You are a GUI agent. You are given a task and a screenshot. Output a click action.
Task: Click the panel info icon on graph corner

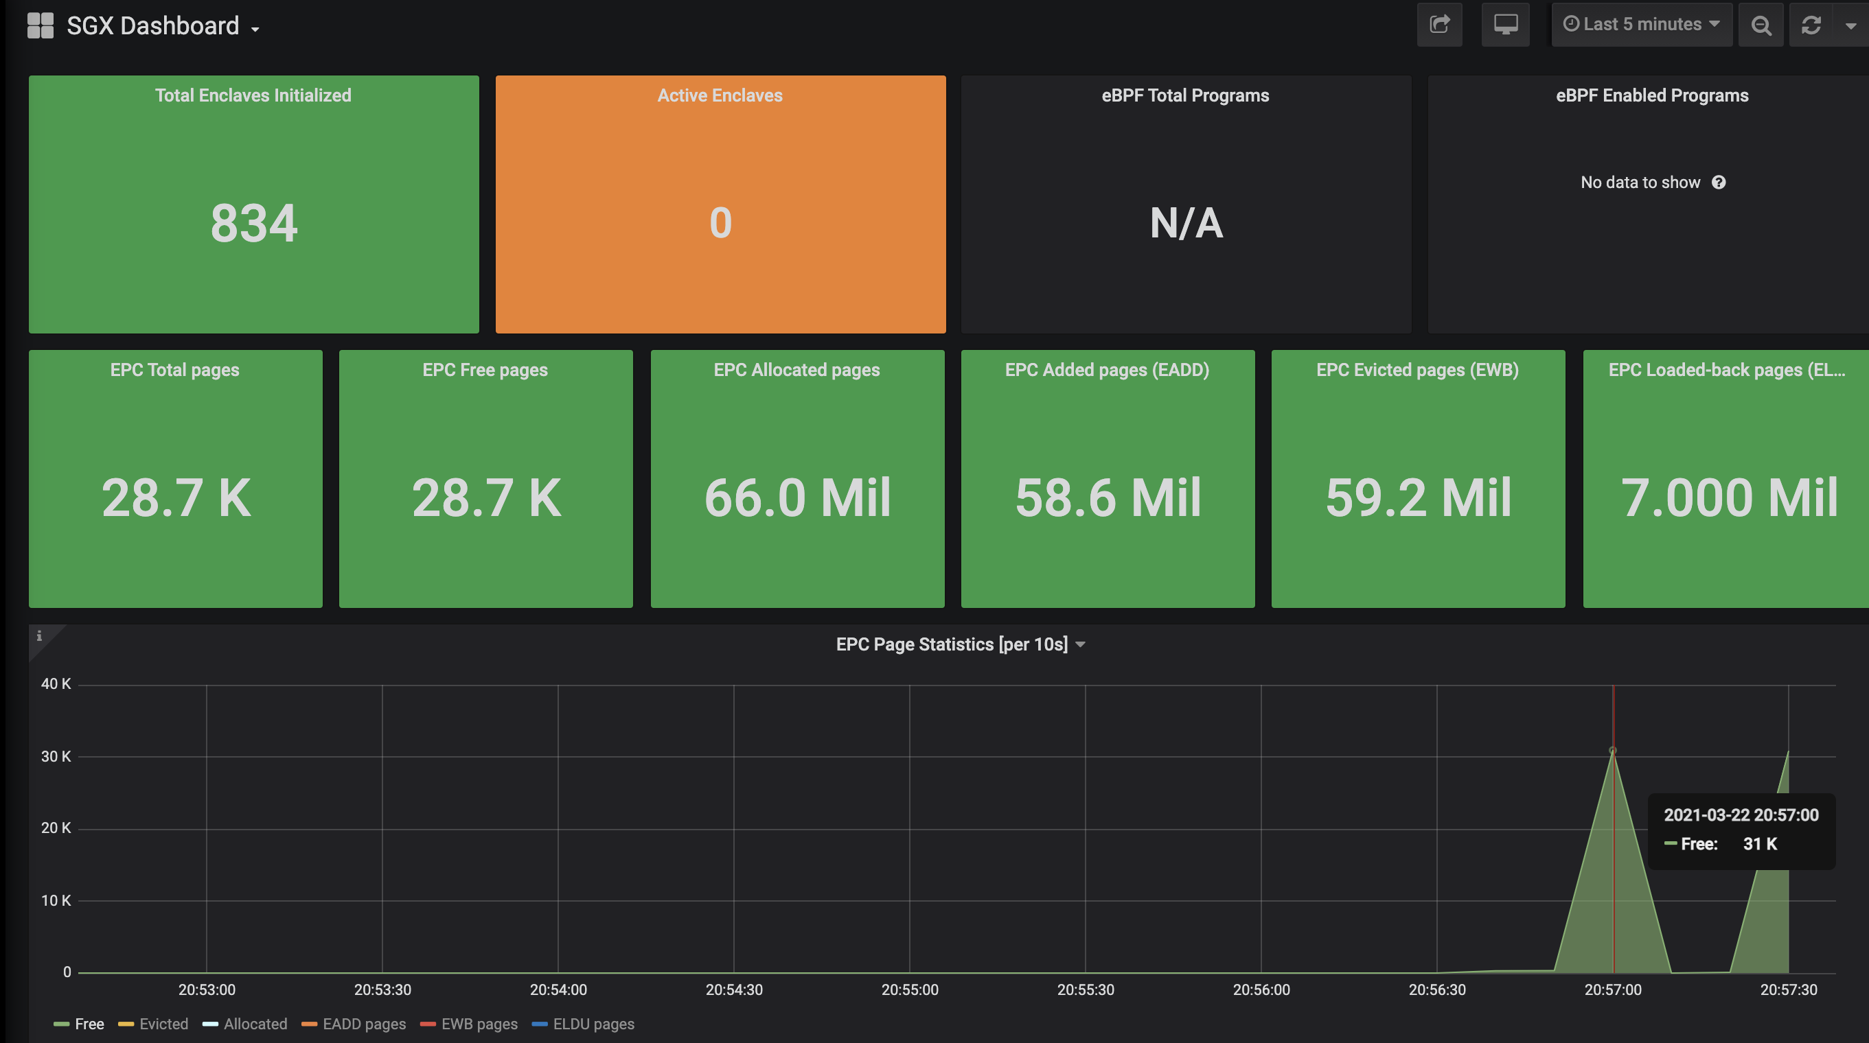39,635
